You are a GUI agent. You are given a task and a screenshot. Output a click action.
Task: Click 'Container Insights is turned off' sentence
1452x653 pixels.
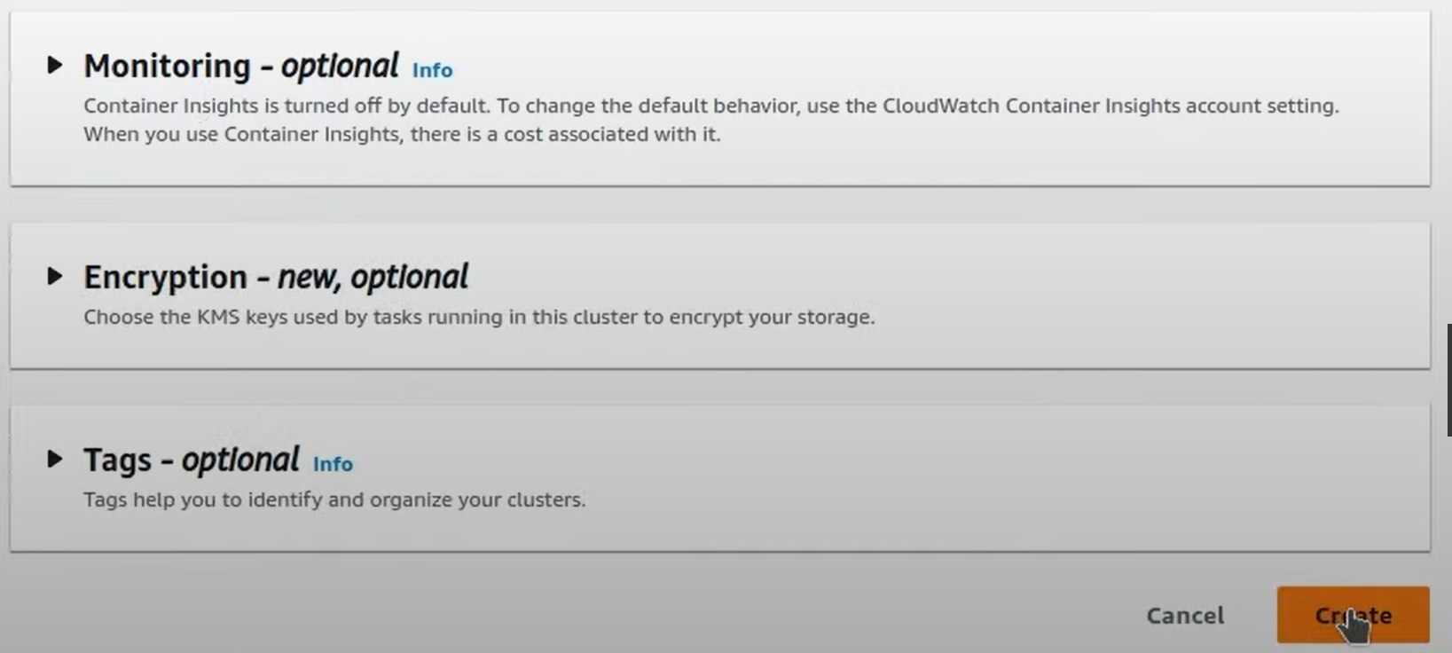[x=287, y=106]
